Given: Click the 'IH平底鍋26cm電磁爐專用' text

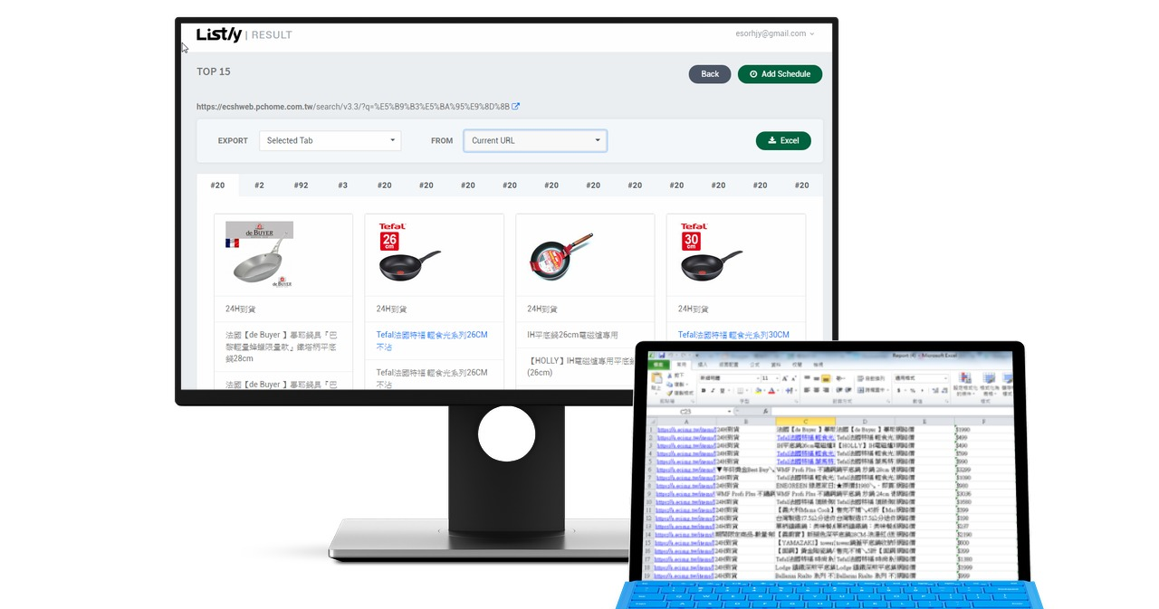Looking at the screenshot, I should pos(572,335).
